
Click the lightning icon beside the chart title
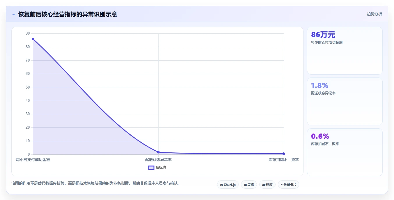(x=14, y=15)
